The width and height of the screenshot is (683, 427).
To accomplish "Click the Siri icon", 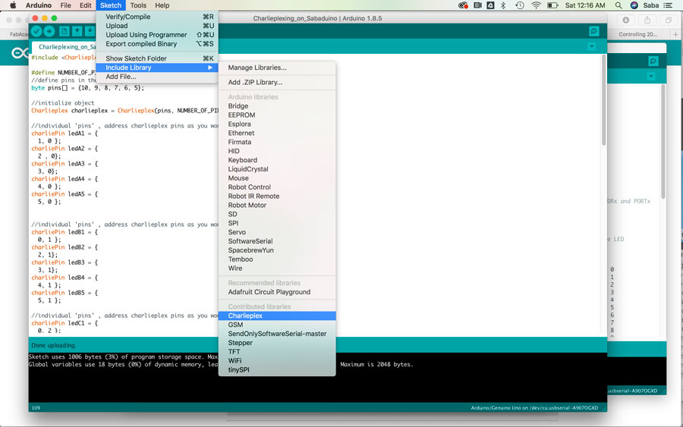I will point(634,5).
